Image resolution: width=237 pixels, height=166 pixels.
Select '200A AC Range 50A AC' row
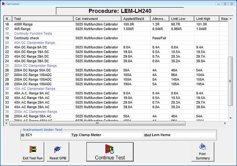[x=116, y=116]
